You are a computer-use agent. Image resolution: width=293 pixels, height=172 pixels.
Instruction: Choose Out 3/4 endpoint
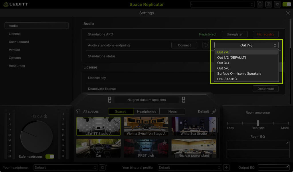tap(246, 63)
